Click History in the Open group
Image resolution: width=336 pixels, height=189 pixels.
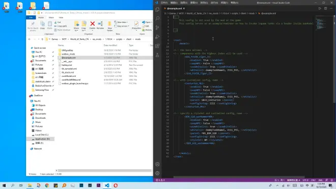coord(147,30)
